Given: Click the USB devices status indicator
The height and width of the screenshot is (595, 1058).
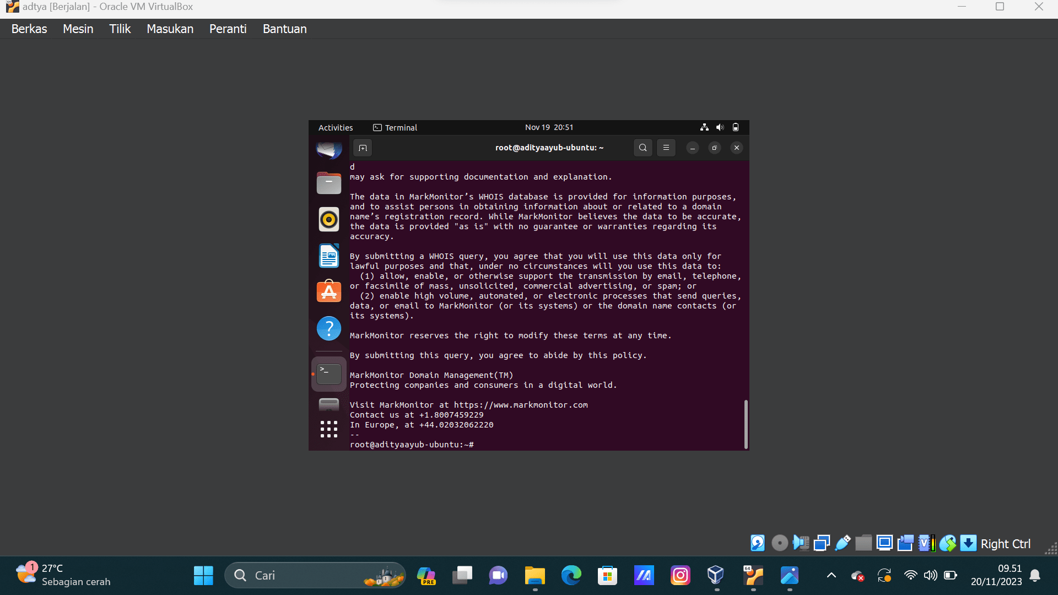Looking at the screenshot, I should tap(843, 543).
